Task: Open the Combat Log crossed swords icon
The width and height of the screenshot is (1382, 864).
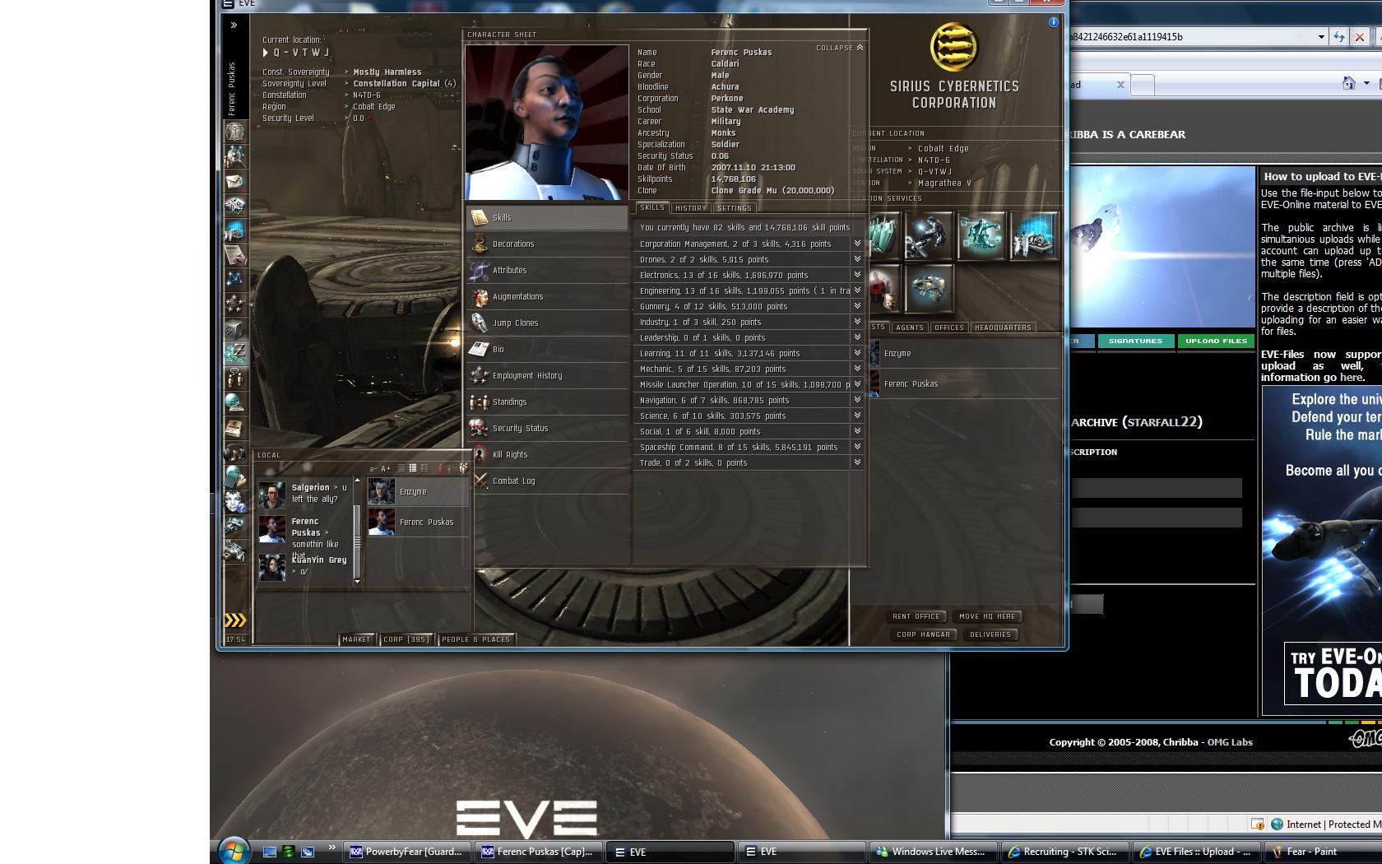Action: [480, 481]
